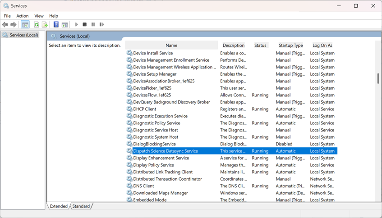Click the Refresh toolbar icon
382x218 pixels.
coord(36,24)
